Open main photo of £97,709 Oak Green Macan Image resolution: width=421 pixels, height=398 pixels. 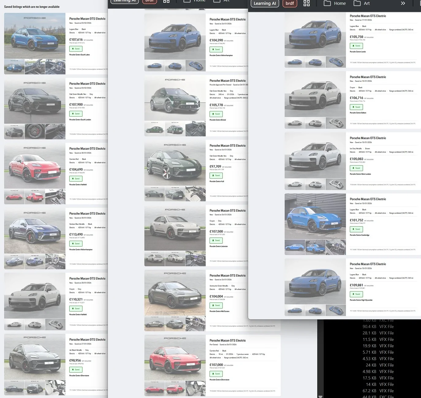[x=175, y=163]
